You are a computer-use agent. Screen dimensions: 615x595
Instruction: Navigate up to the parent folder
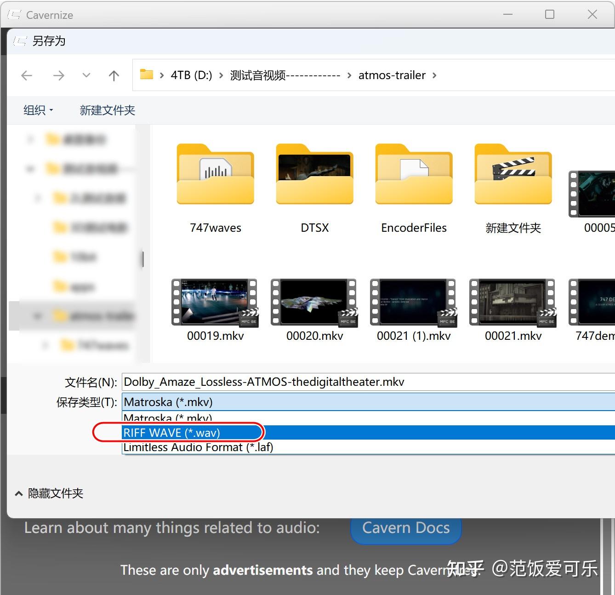114,75
